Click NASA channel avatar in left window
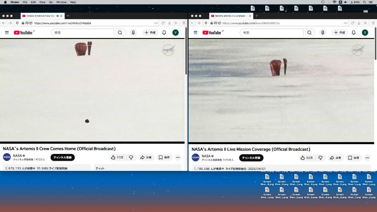This screenshot has height=212, width=377. tap(7, 157)
